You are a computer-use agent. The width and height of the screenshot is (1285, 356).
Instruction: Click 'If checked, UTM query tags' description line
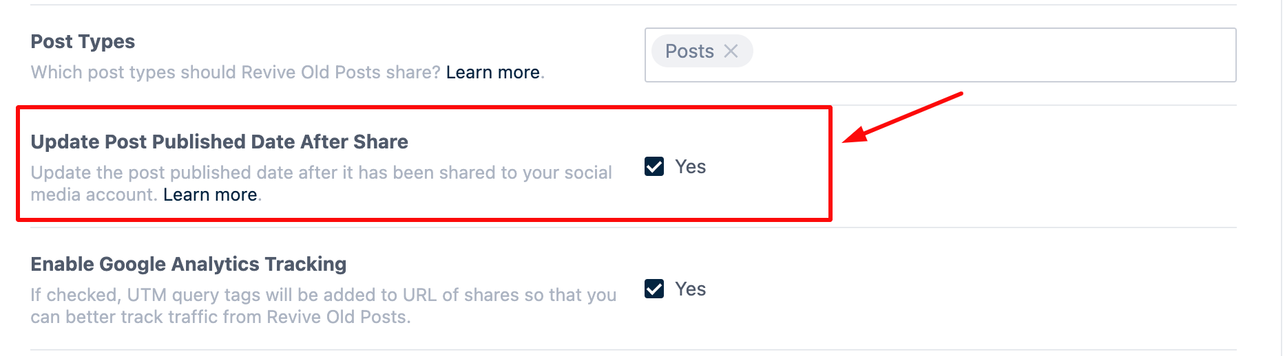click(323, 295)
